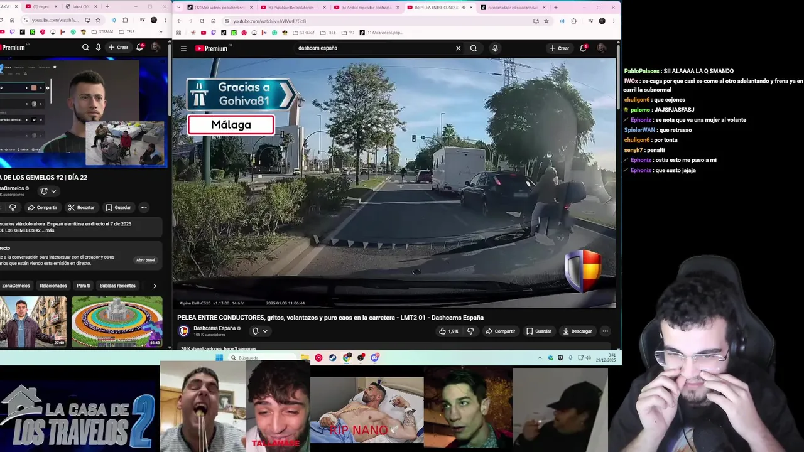This screenshot has width=804, height=452.
Task: Click the address bar in right browser window
Action: (x=377, y=21)
